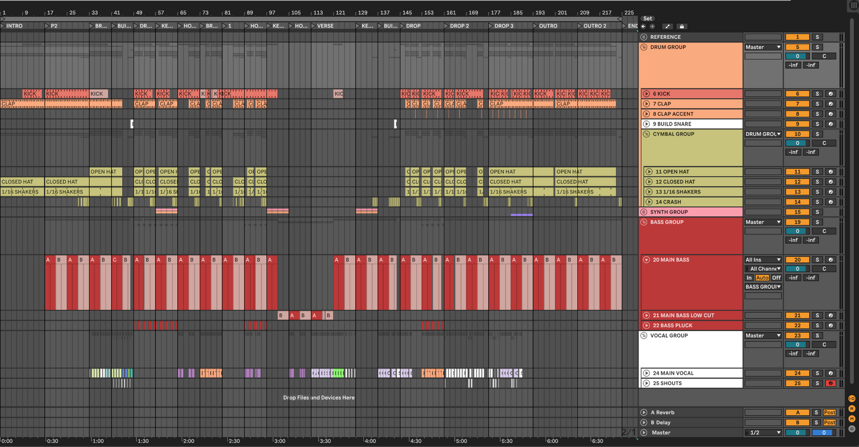Jump to the next locator arrow
The height and width of the screenshot is (447, 859).
[x=652, y=26]
